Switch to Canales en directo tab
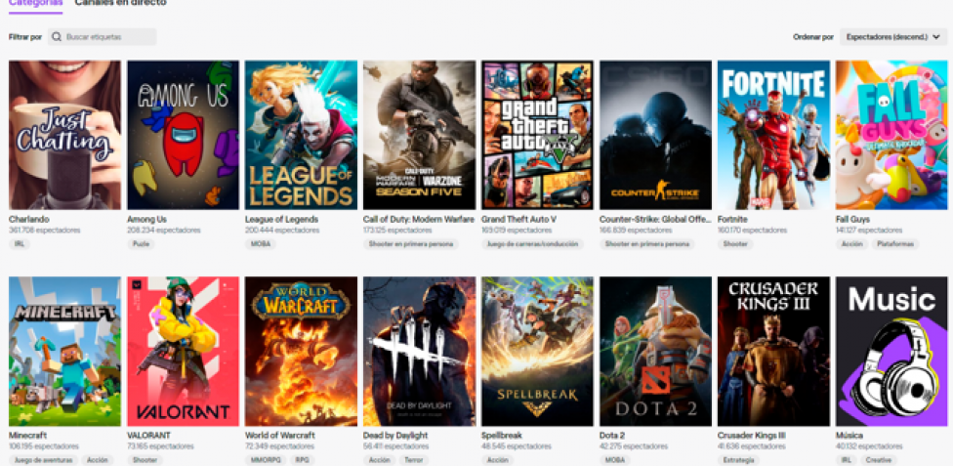Screen dimensions: 953x466 point(120,3)
